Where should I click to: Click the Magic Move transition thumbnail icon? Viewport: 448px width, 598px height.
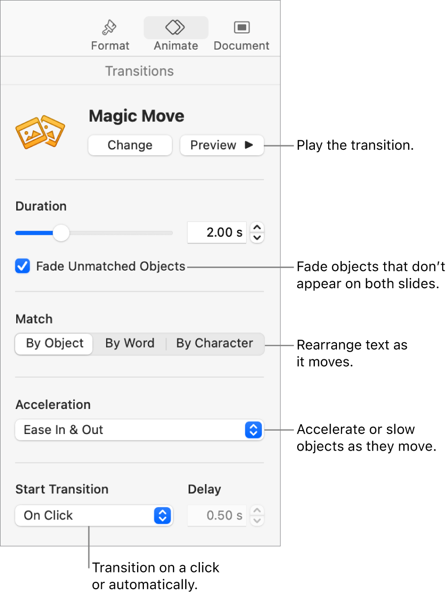(40, 132)
